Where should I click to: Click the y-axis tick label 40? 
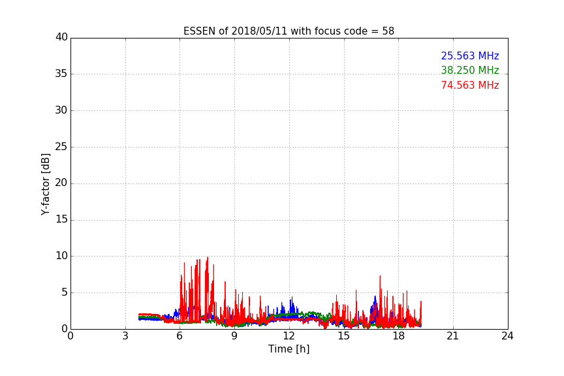[x=61, y=37]
